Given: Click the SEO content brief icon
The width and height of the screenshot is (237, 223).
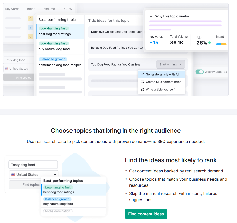Looking at the screenshot, I should tap(142, 82).
